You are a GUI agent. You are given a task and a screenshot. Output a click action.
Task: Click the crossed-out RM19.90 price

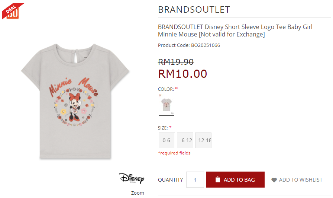point(176,62)
